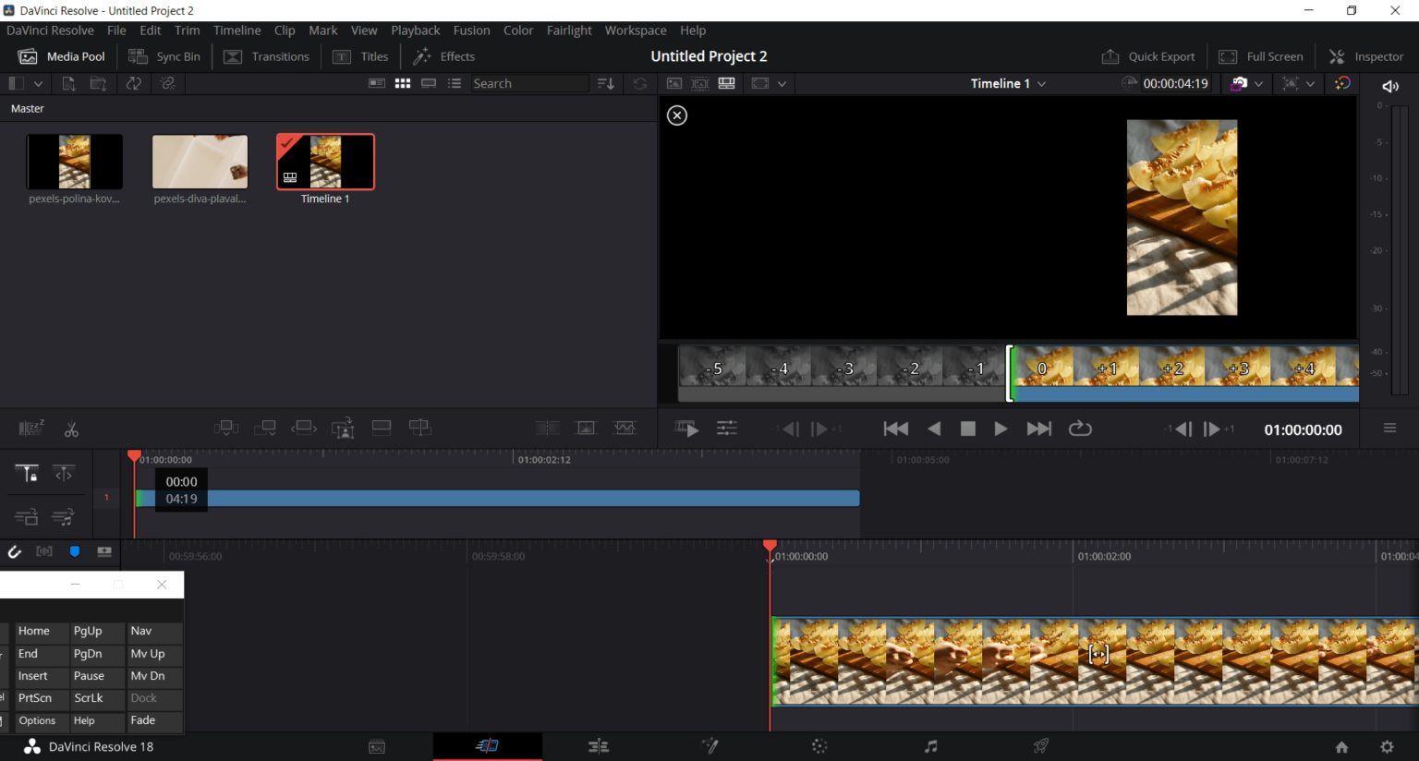Apply the Source Overwrite edit icon
1419x761 pixels.
tap(420, 428)
